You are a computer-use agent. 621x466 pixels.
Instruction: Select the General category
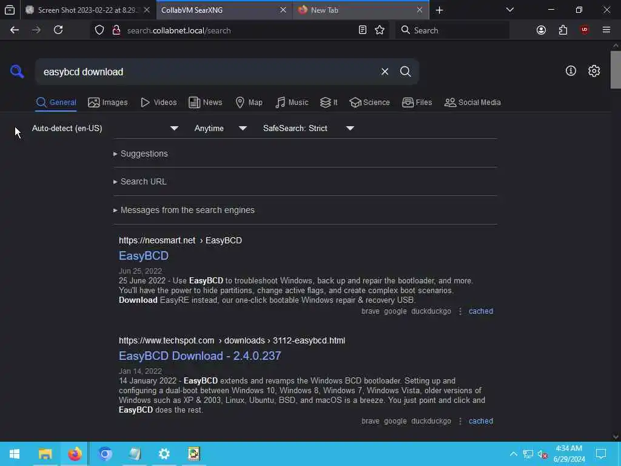coord(56,103)
